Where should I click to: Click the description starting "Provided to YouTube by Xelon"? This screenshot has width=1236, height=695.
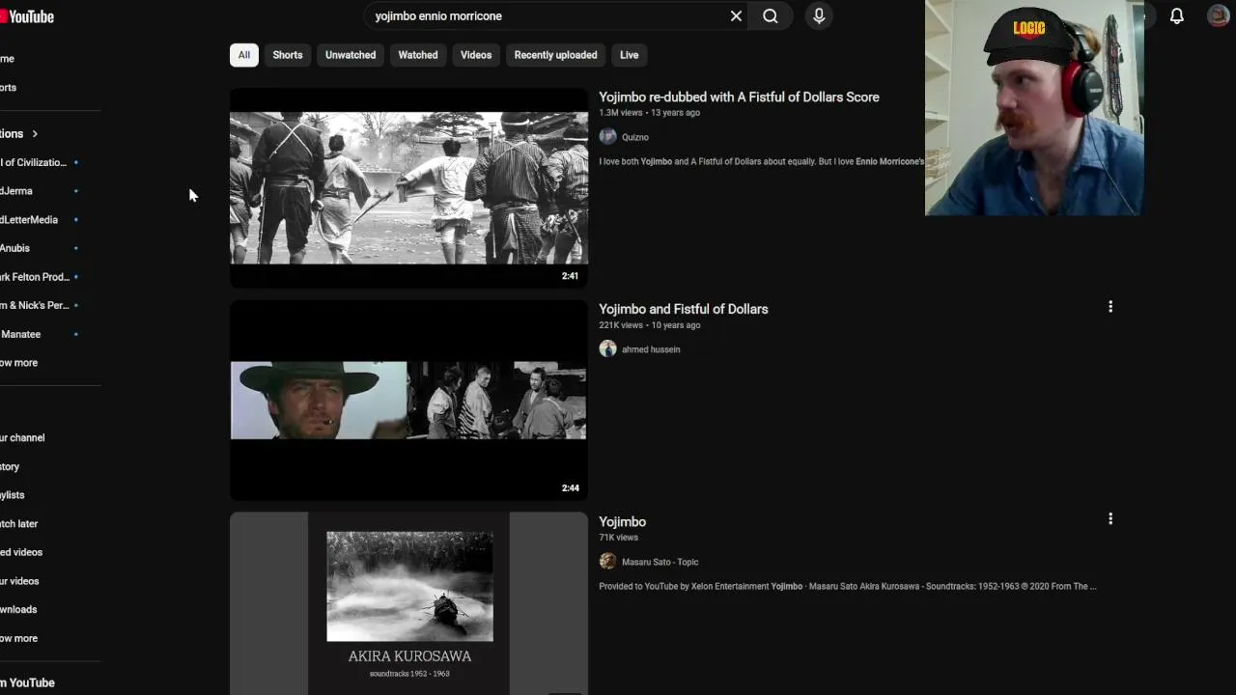[x=848, y=586]
